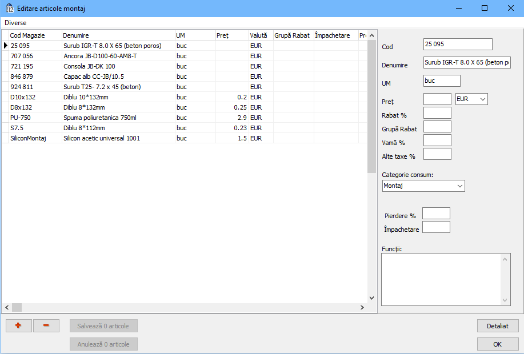Click the Pierdere % input field

(x=435, y=214)
